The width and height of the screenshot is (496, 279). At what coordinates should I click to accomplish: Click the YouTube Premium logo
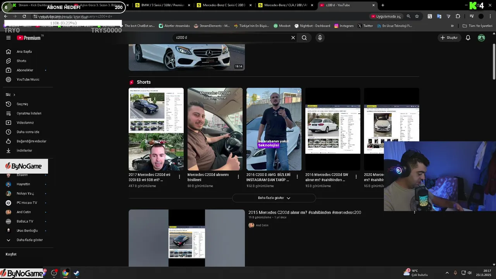tap(29, 38)
